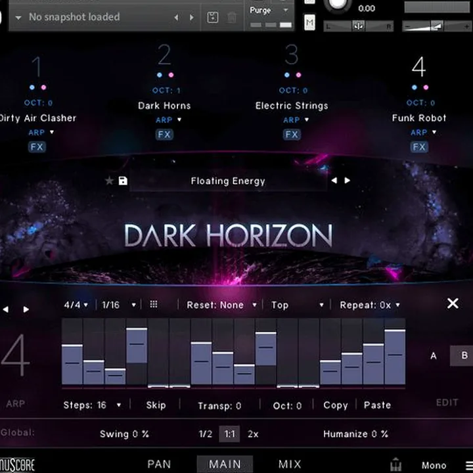Switch to the MIX tab
The width and height of the screenshot is (473, 473).
tap(290, 464)
